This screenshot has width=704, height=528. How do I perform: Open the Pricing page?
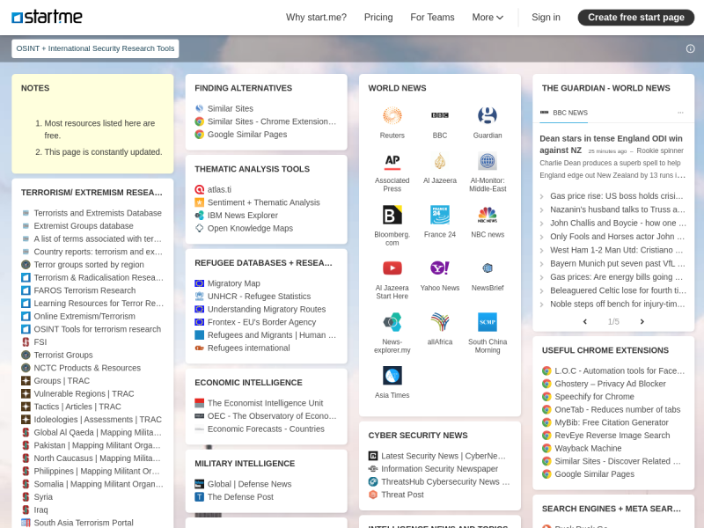(378, 17)
